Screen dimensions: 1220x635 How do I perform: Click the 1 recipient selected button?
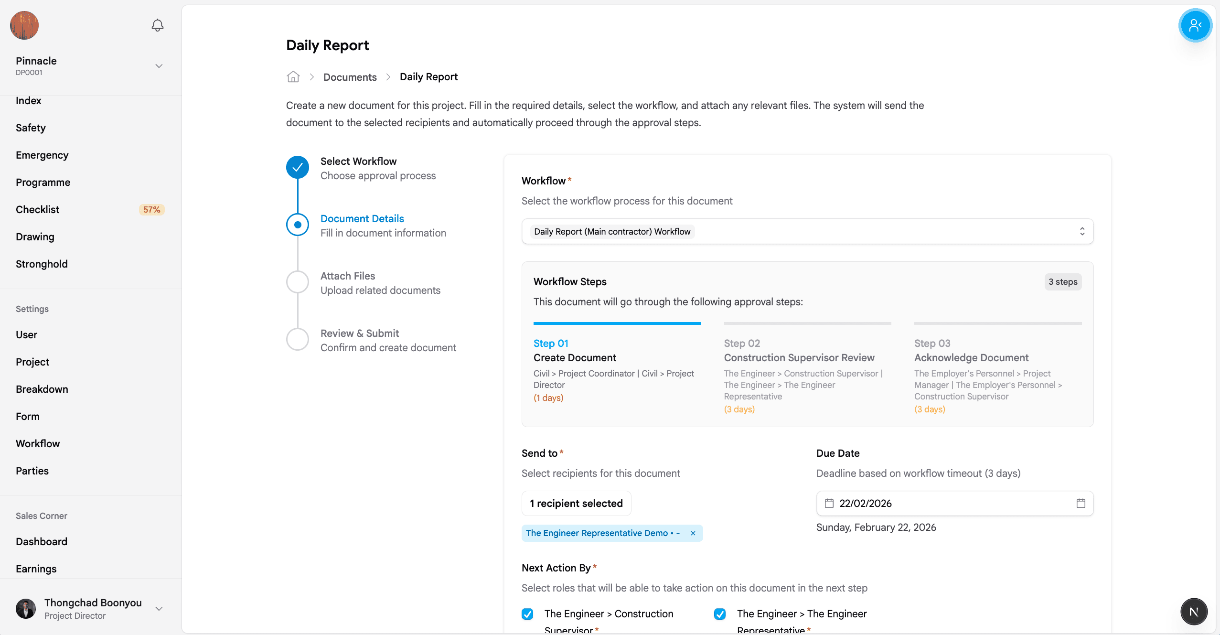pos(576,504)
